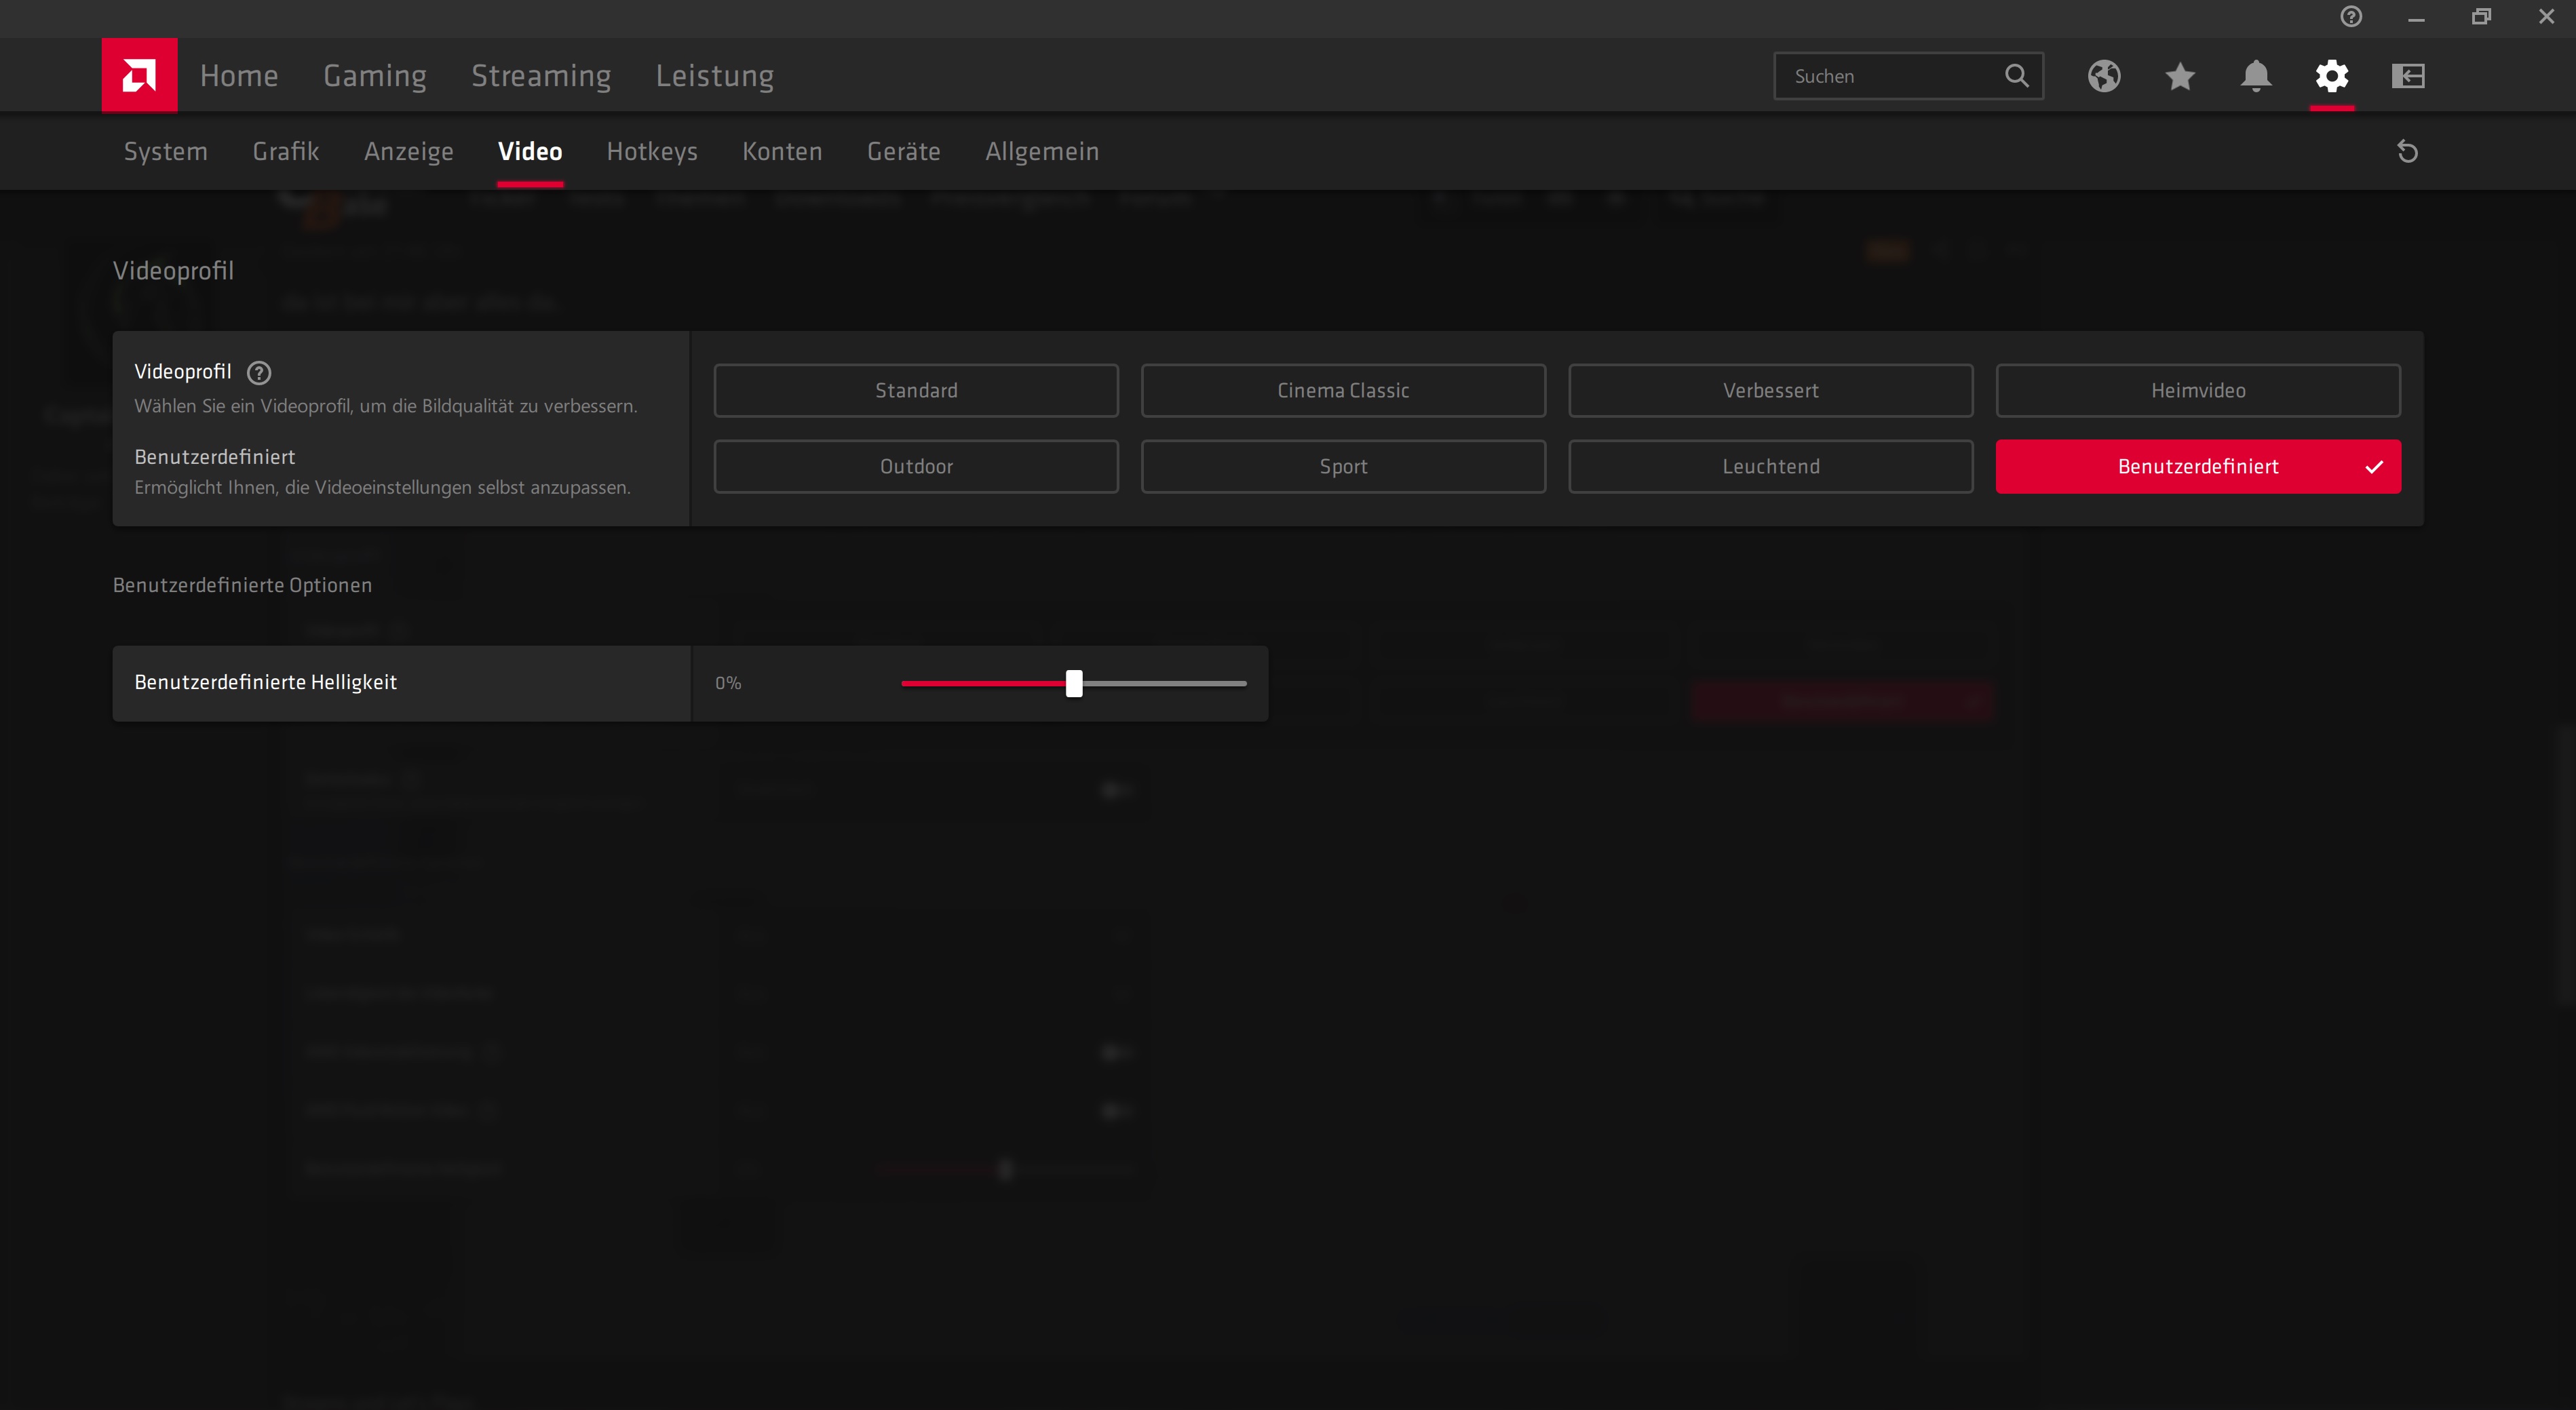Click the AMD logo home icon
The image size is (2576, 1410).
[139, 75]
